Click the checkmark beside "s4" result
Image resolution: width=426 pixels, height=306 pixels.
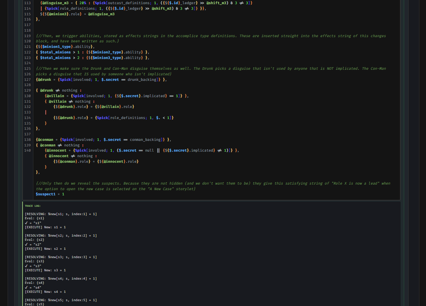pyautogui.click(x=26, y=287)
